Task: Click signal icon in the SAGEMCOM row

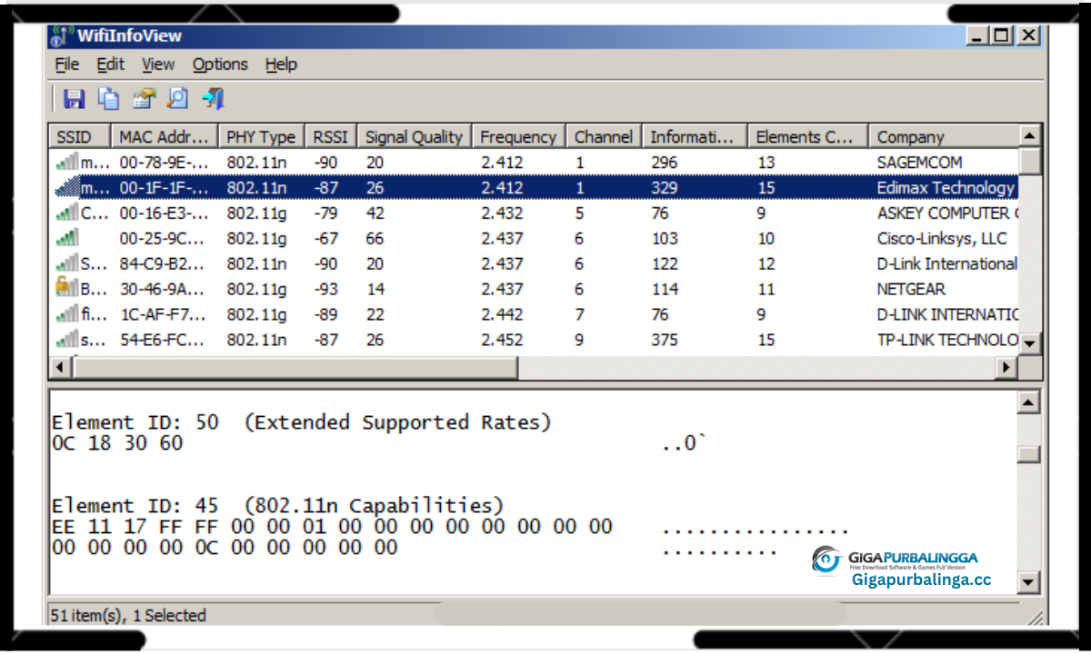Action: (x=66, y=163)
